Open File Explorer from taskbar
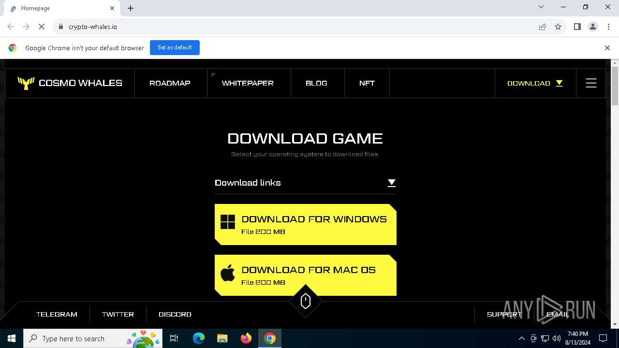 [x=222, y=338]
